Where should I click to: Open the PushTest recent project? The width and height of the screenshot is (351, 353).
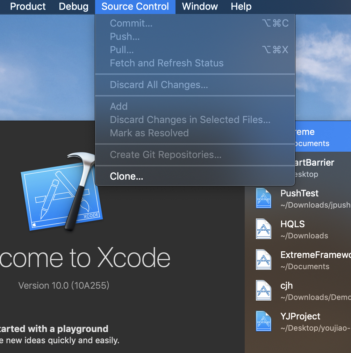click(298, 198)
